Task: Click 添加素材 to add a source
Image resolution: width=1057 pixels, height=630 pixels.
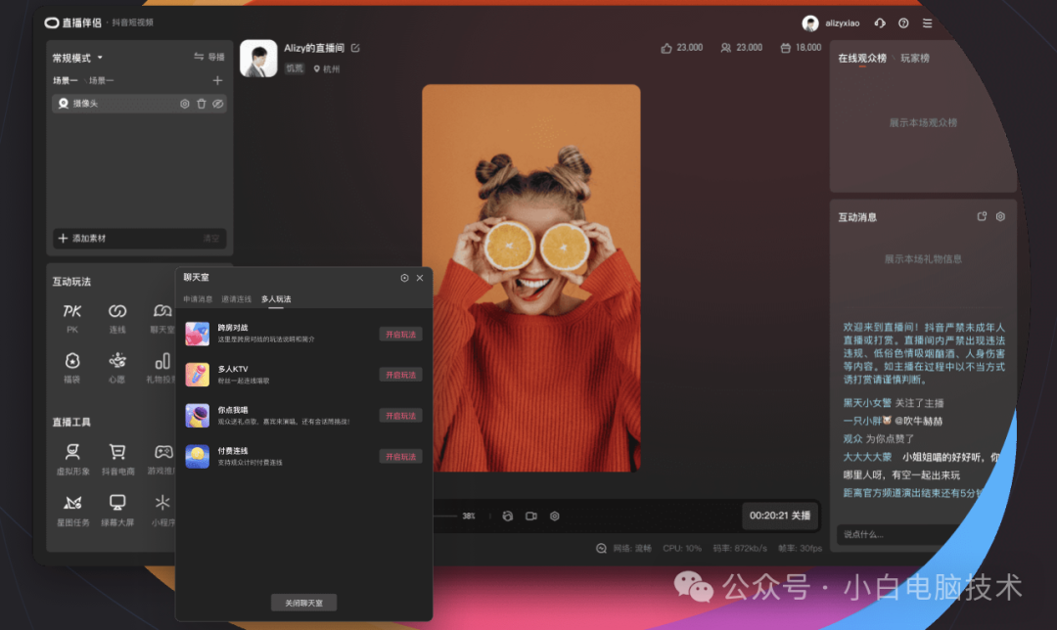Action: (82, 239)
